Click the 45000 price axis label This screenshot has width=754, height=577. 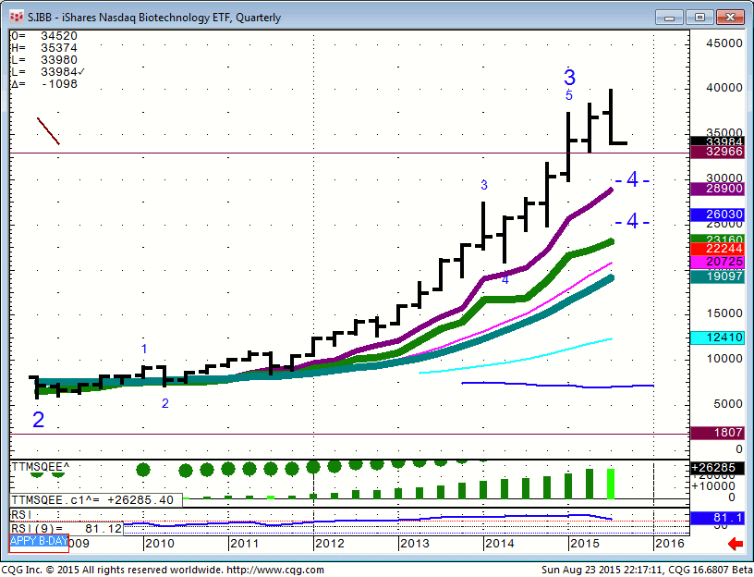click(724, 43)
